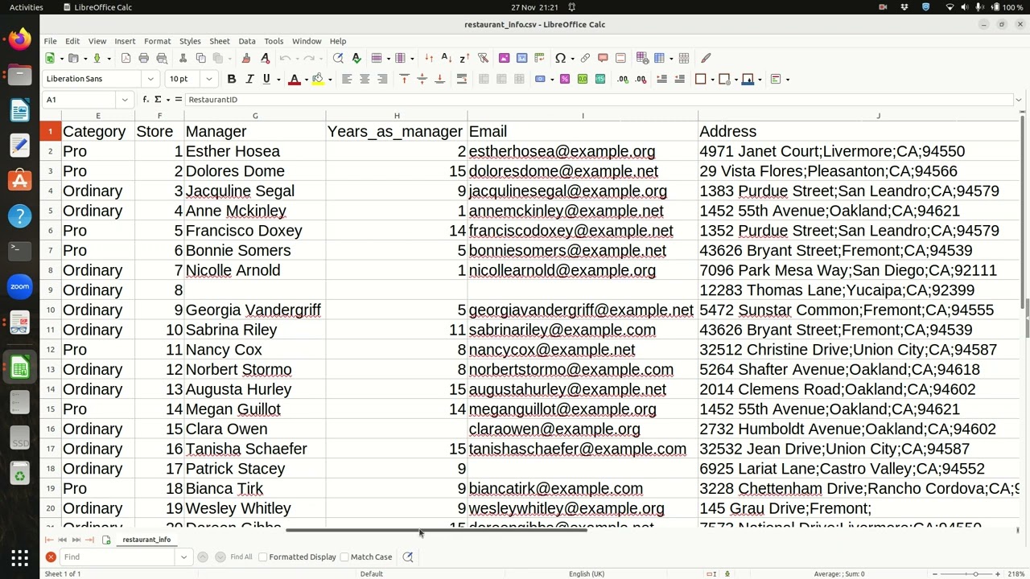This screenshot has height=579, width=1030.
Task: Click the yellow highlight color swatch
Action: pyautogui.click(x=318, y=79)
